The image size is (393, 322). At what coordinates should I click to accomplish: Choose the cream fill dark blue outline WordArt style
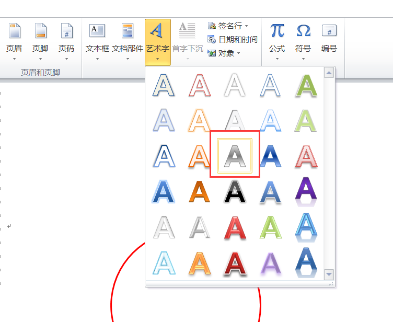click(x=164, y=85)
